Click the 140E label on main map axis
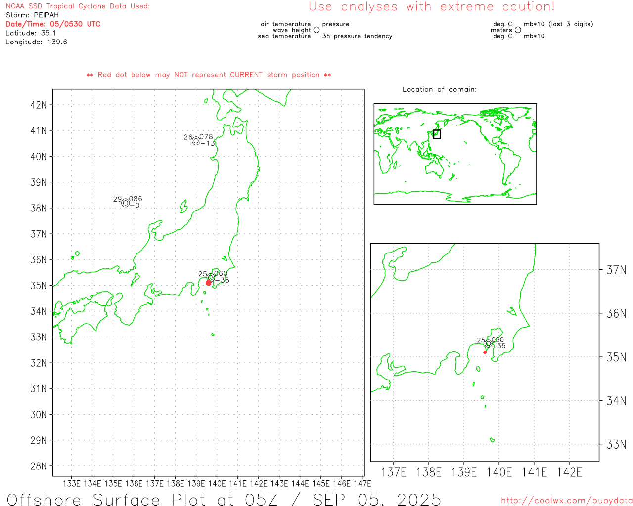This screenshot has height=506, width=633. click(x=217, y=483)
